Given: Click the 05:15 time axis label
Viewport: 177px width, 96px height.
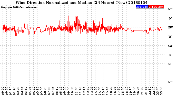Looking at the screenshot, I should pyautogui.click(x=37, y=91).
